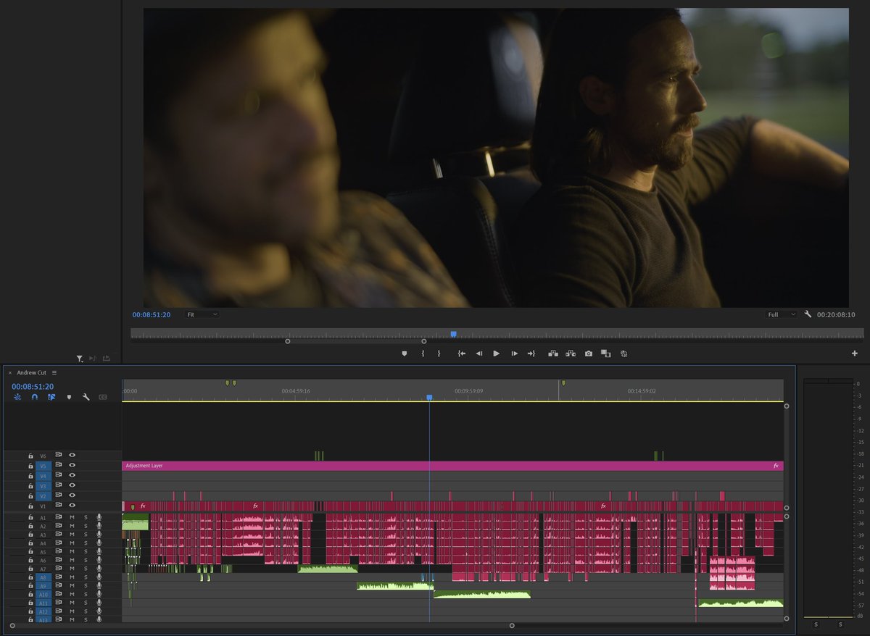
Task: Click the Mark Out button
Action: 439,353
